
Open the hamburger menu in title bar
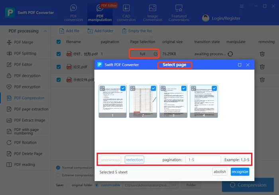point(242,6)
